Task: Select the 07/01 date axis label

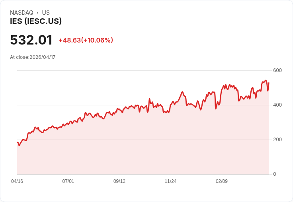Action: [x=68, y=181]
